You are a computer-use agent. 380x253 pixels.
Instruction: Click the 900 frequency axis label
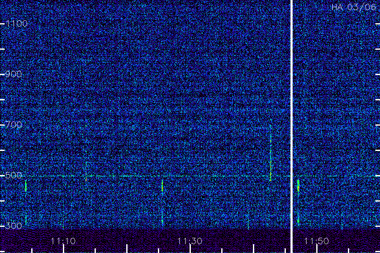coord(14,74)
